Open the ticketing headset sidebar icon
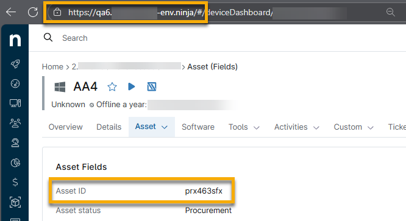 15,142
